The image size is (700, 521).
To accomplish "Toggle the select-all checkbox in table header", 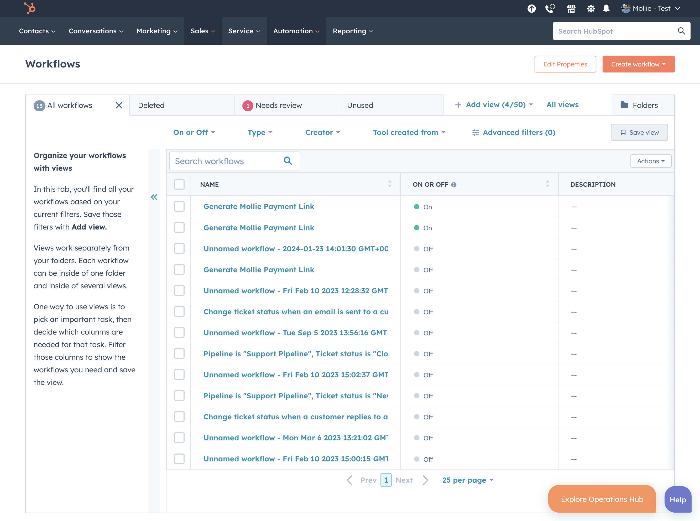I will point(179,184).
